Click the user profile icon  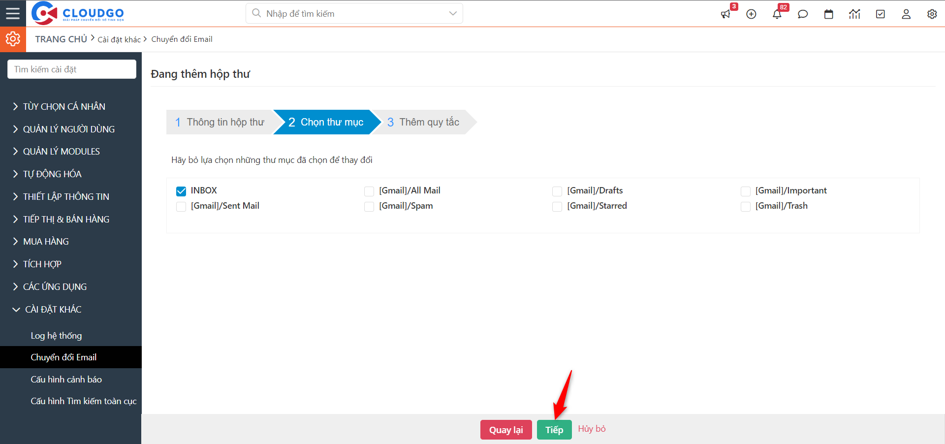coord(906,14)
